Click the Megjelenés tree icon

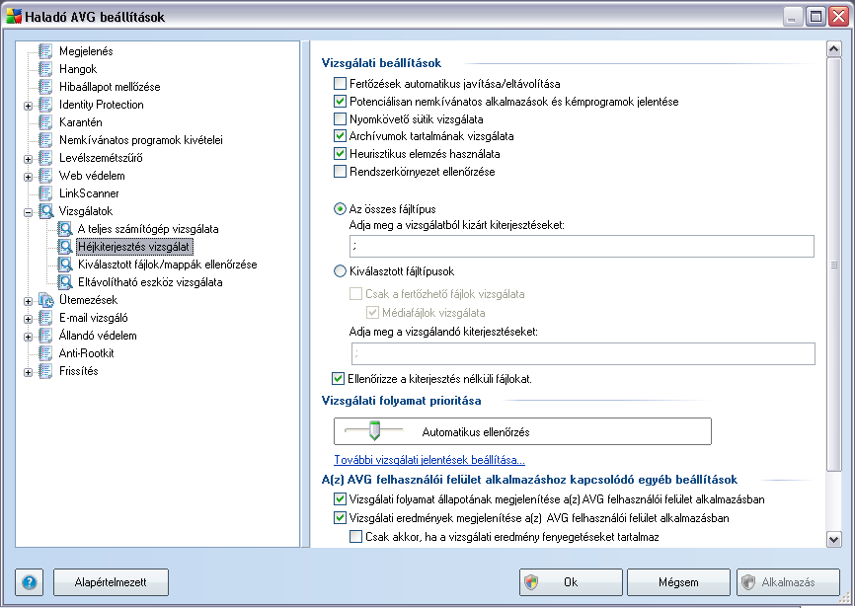point(45,51)
